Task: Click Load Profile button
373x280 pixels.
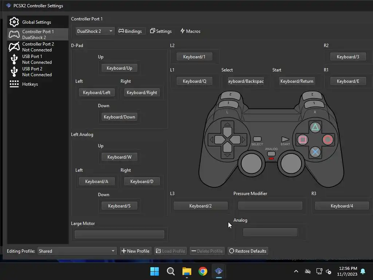Action: coord(170,251)
